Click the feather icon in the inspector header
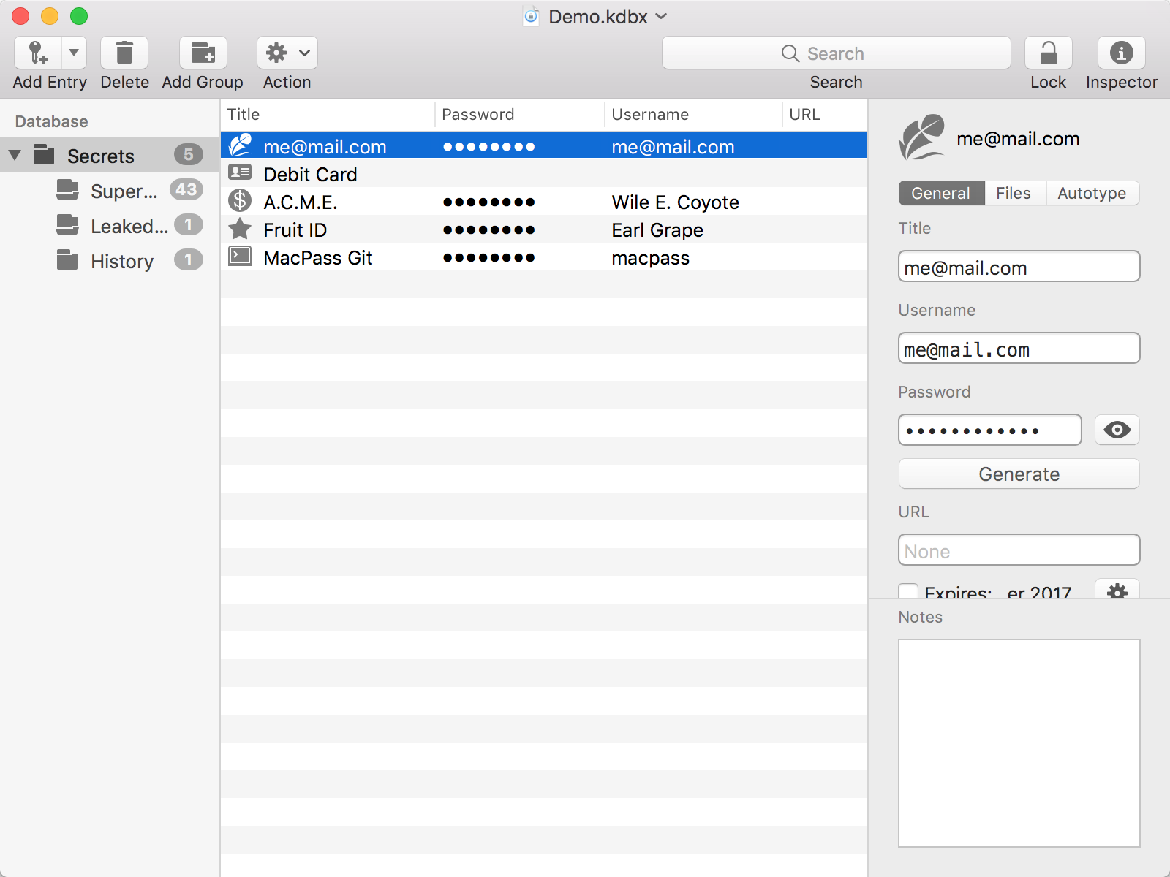Image resolution: width=1170 pixels, height=877 pixels. click(x=921, y=137)
